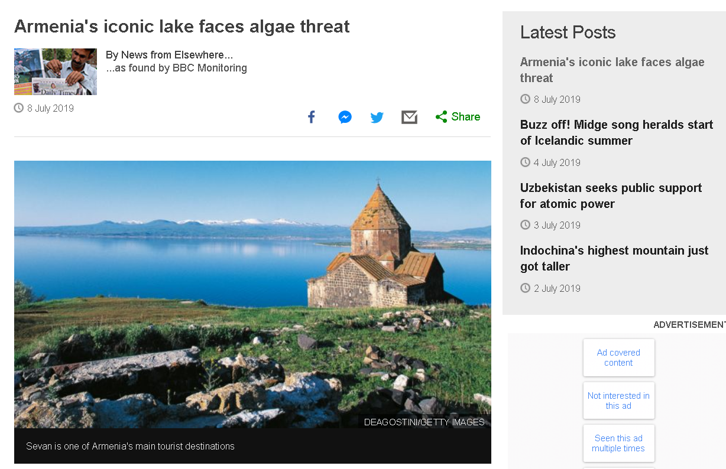Click clock icon next to 3 July 2019
This screenshot has height=469, width=726.
(x=525, y=225)
